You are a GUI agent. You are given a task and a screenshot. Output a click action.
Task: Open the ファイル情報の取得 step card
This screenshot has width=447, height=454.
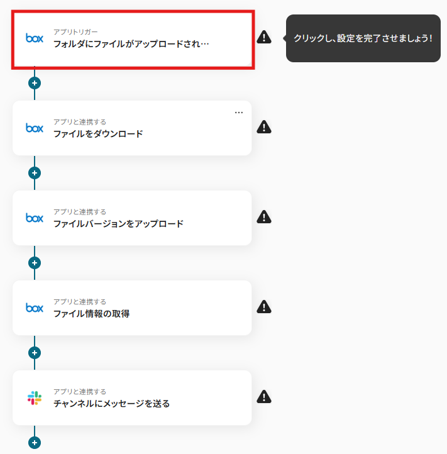coord(132,307)
